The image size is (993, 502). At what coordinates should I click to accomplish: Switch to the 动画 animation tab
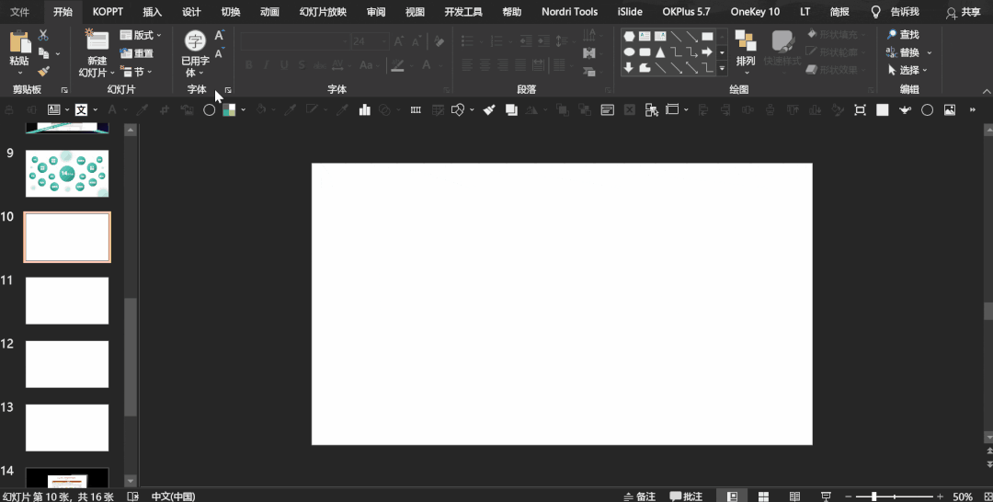point(269,12)
